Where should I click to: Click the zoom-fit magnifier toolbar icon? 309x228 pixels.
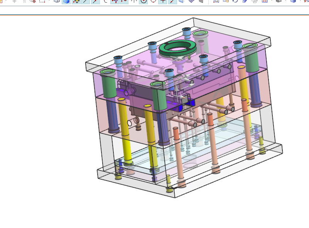pyautogui.click(x=216, y=1)
